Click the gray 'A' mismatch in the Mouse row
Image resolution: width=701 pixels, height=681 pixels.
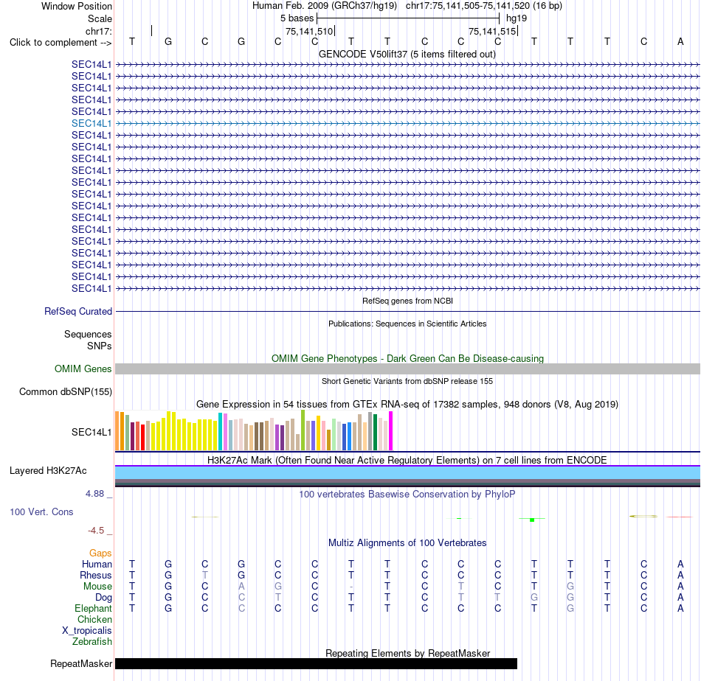click(x=241, y=587)
